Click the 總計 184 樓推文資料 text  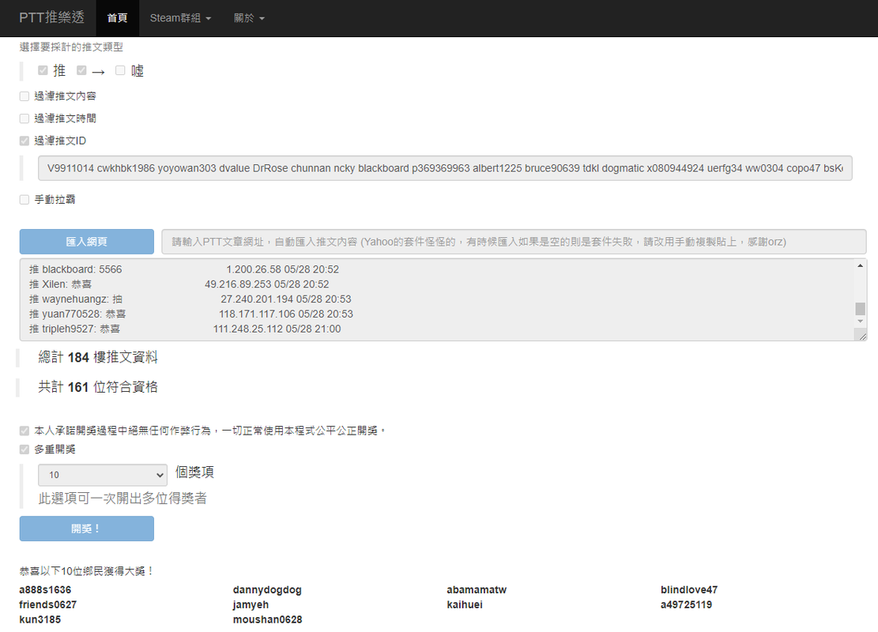(x=98, y=357)
